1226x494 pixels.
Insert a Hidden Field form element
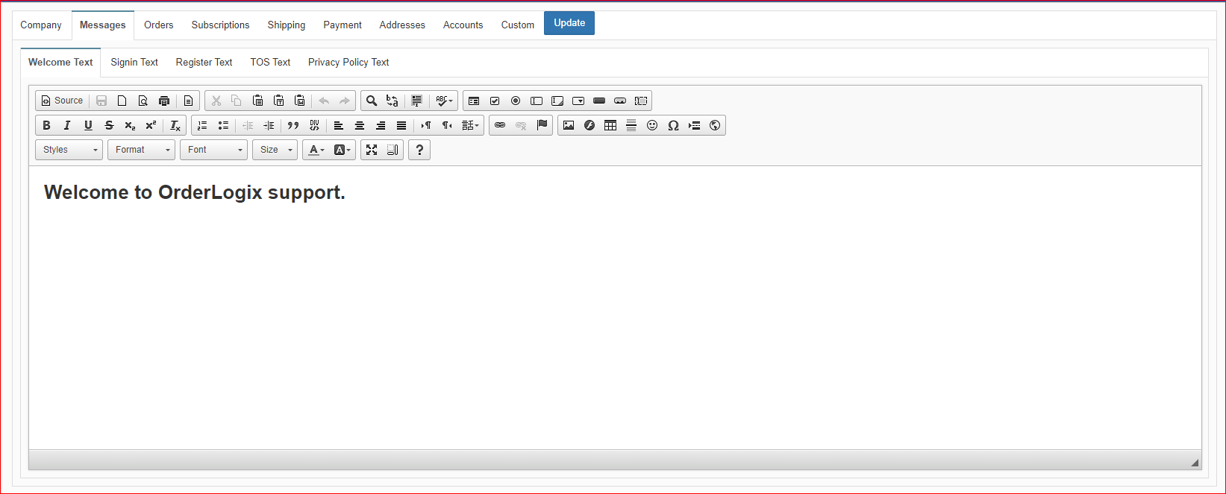pos(641,101)
